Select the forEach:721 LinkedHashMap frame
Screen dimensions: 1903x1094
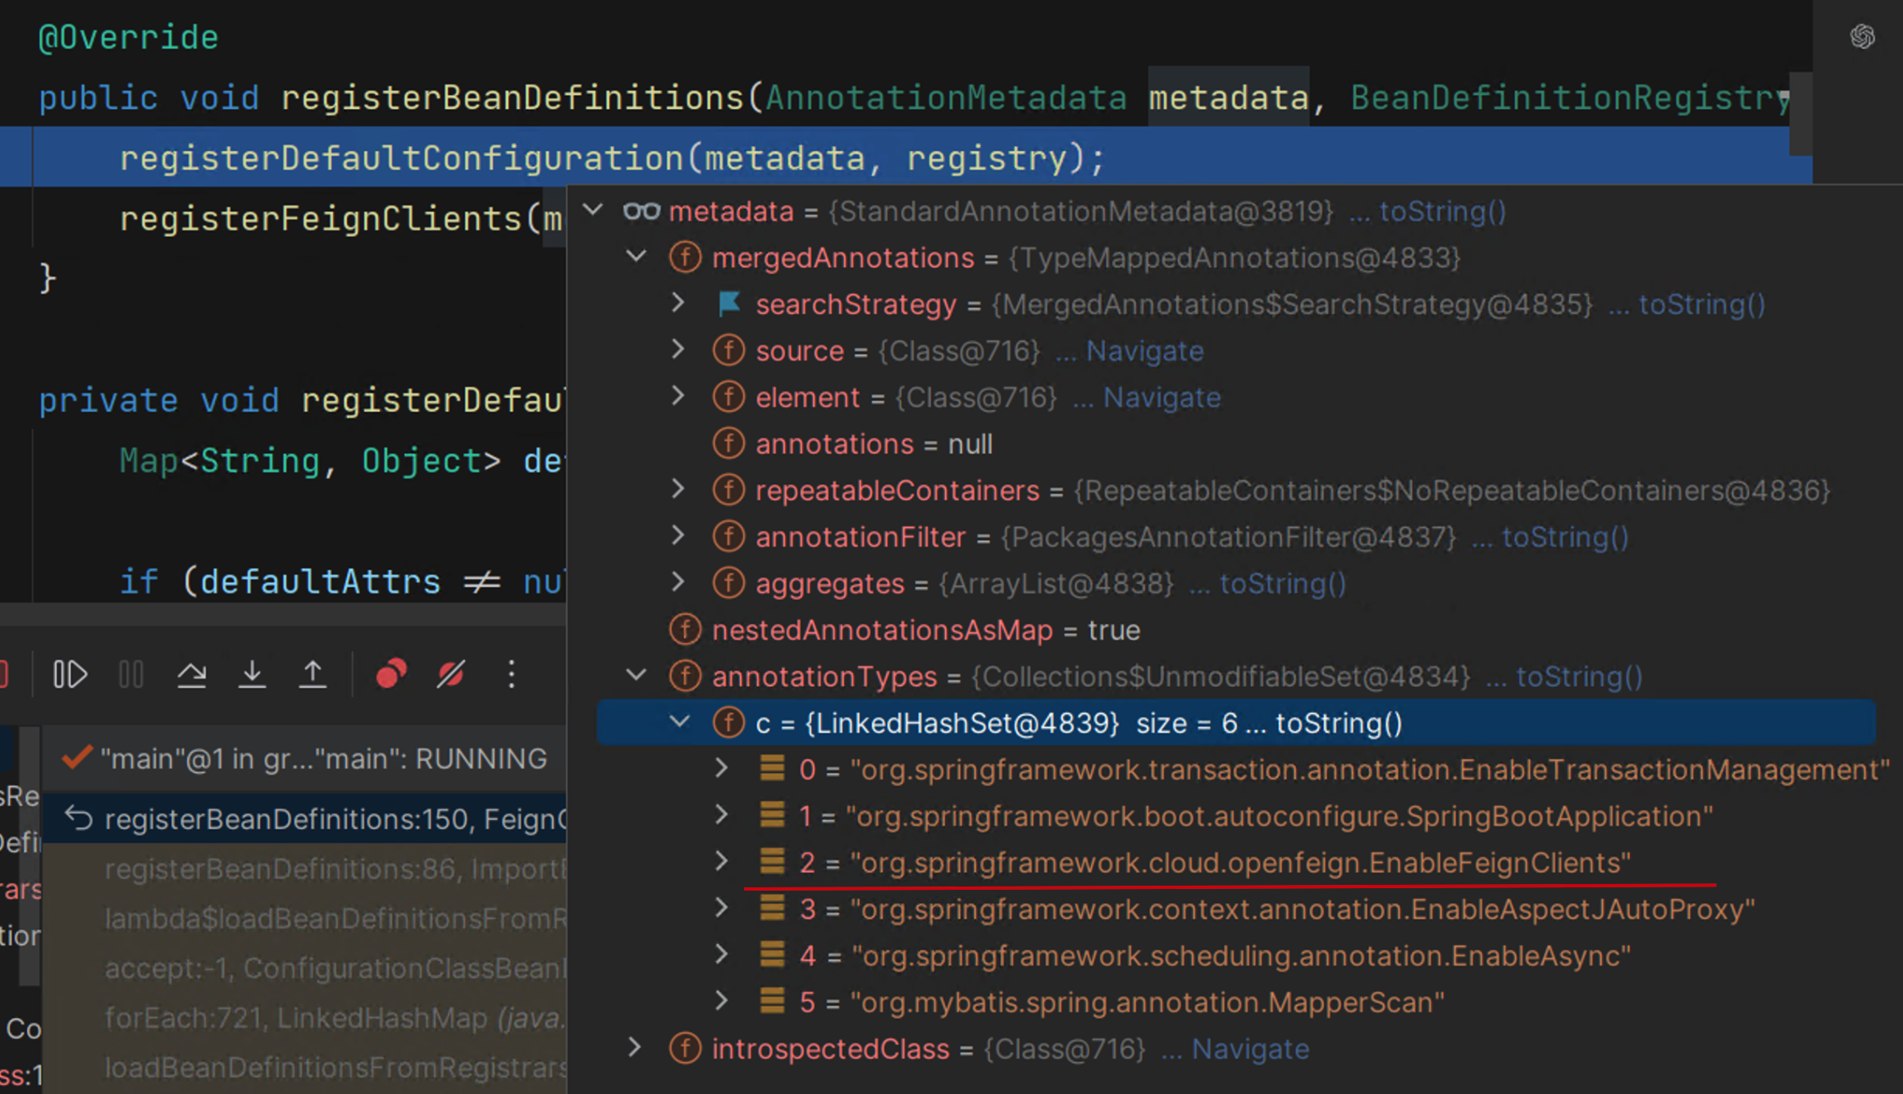[304, 1018]
